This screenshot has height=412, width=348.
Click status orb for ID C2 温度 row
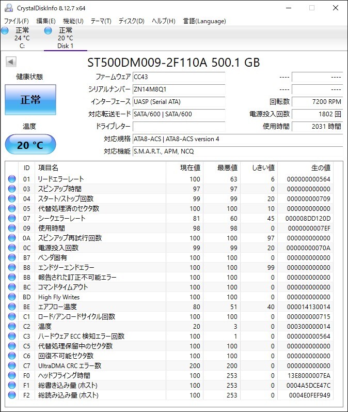(12, 326)
